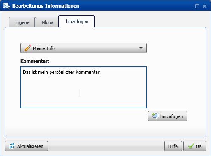Click the speech bubble icon in title bar

coord(6,6)
